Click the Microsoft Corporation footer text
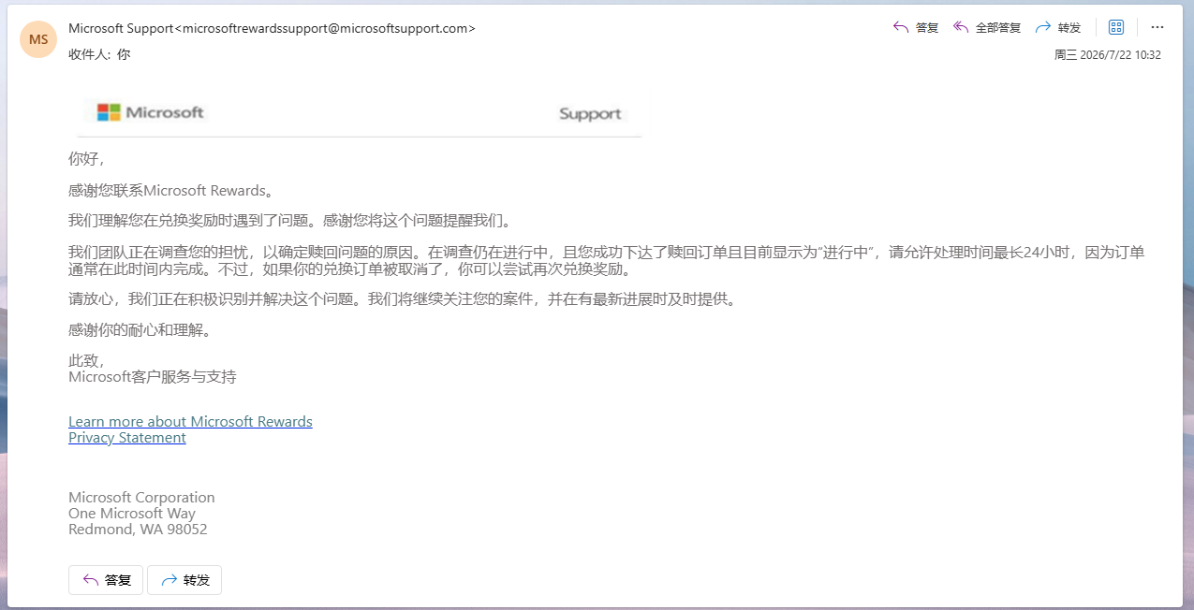 (141, 498)
